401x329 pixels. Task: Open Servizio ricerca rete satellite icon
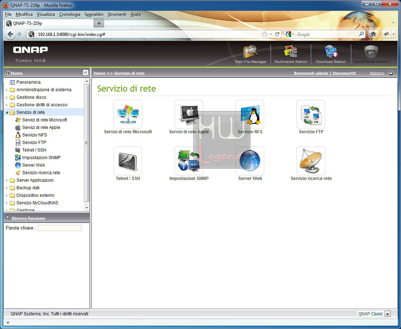(x=311, y=161)
